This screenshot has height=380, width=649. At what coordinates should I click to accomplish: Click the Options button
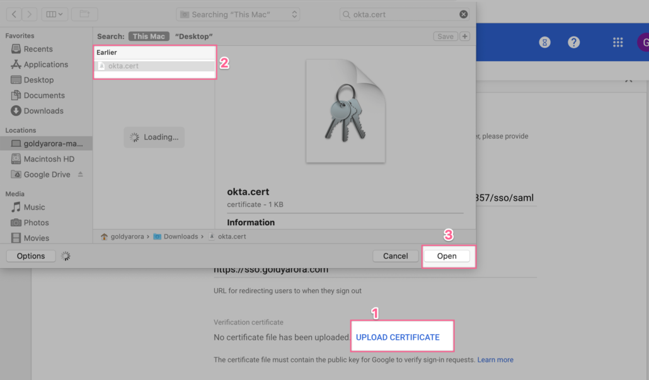point(31,256)
